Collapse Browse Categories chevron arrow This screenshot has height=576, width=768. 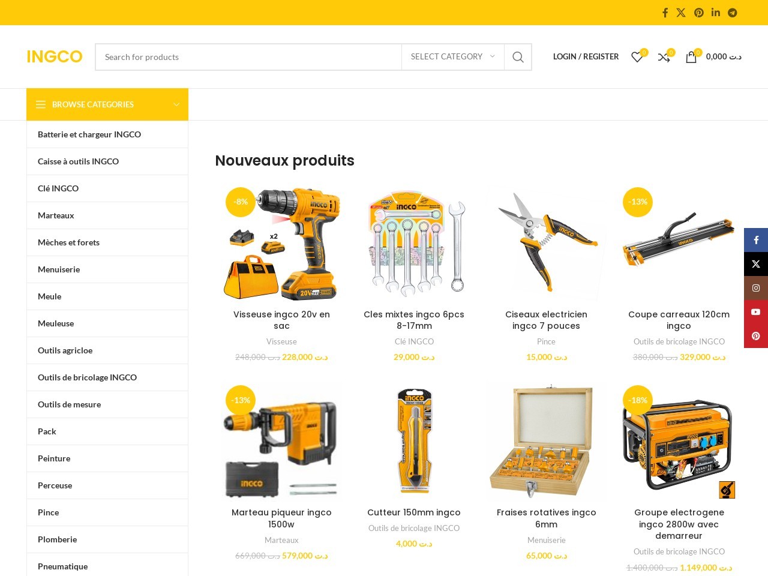(x=176, y=104)
